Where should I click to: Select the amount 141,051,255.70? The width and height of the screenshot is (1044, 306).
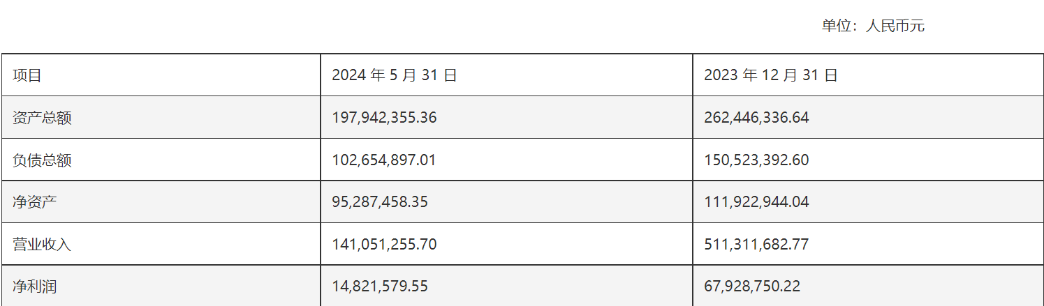tap(384, 245)
